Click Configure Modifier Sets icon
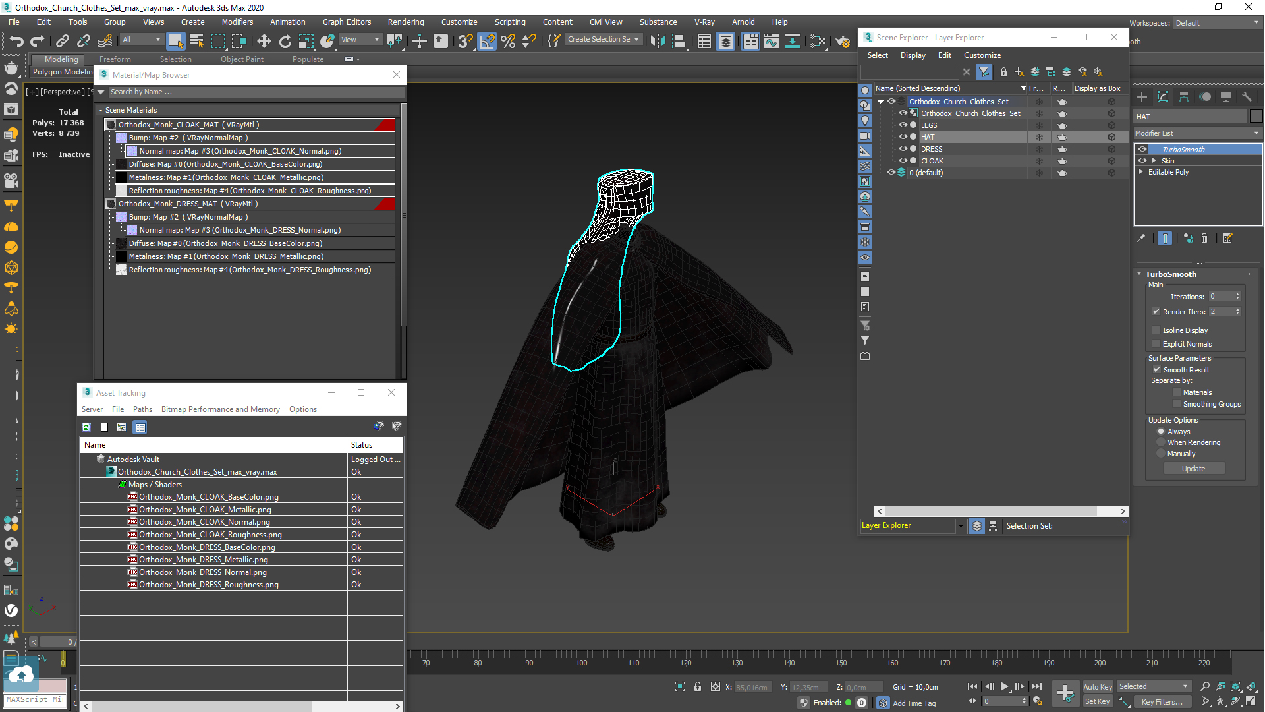The width and height of the screenshot is (1265, 712). (1227, 238)
